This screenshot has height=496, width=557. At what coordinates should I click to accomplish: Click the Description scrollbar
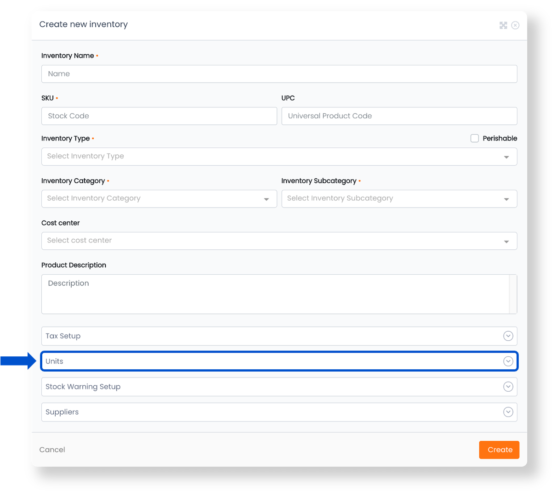[512, 294]
